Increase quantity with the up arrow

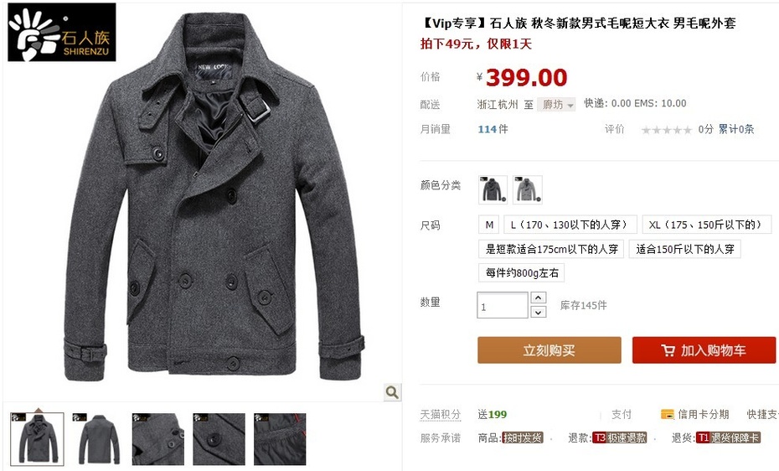click(539, 298)
